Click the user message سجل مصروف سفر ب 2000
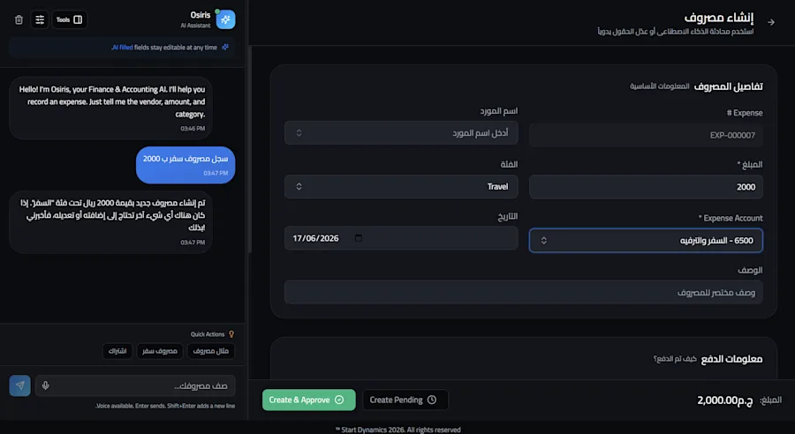Screen dimensions: 795x434 (x=185, y=165)
